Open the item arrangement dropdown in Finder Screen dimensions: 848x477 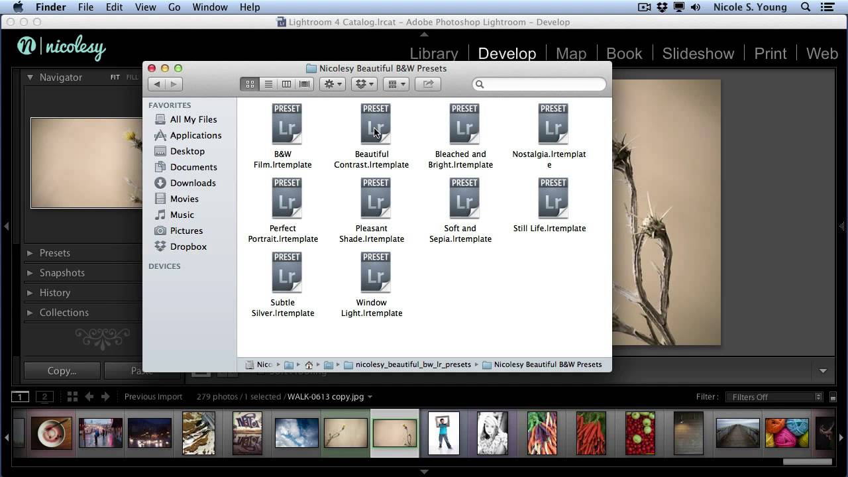(x=396, y=84)
